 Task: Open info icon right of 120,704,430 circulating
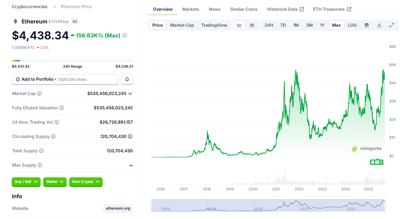coord(130,137)
